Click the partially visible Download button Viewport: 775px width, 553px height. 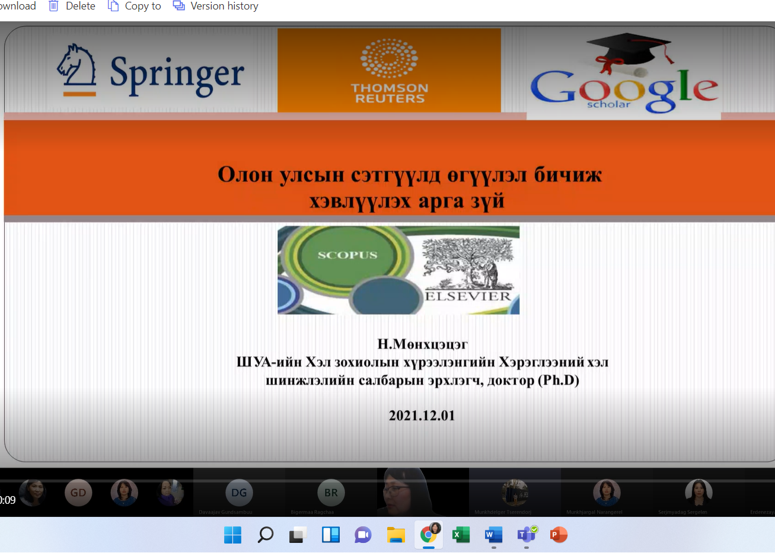18,6
